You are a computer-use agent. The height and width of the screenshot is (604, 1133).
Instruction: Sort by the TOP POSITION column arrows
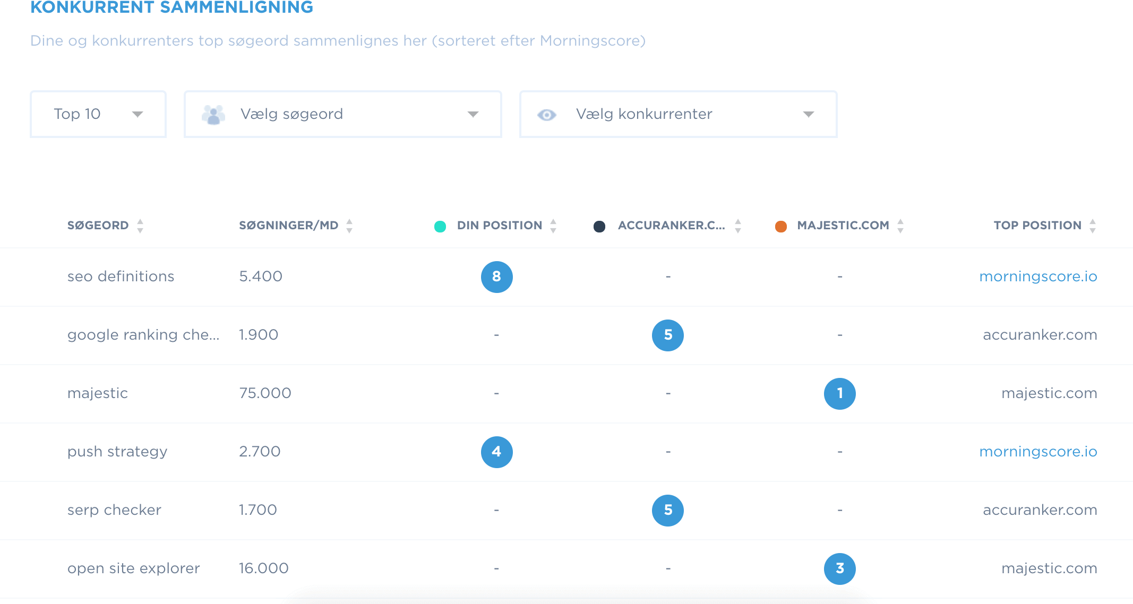1093,226
